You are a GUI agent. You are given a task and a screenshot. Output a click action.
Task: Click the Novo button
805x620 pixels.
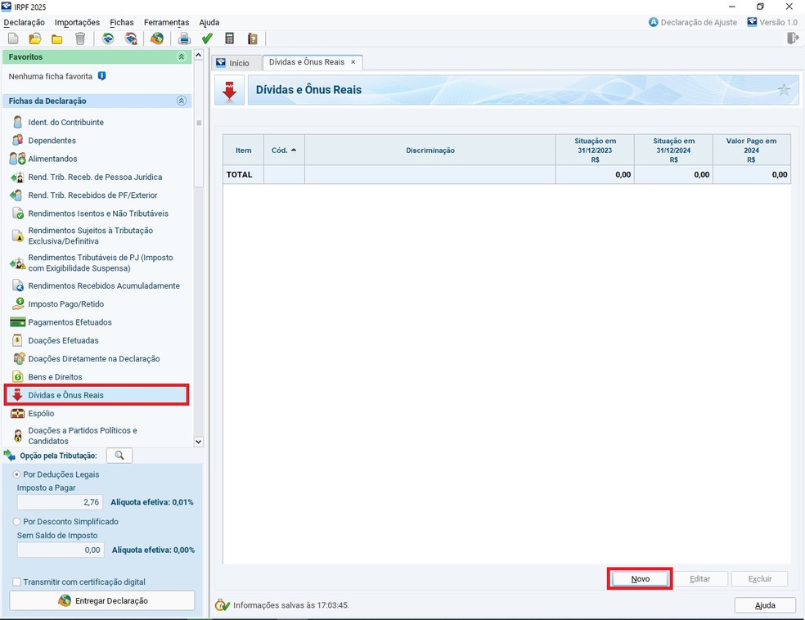point(640,579)
